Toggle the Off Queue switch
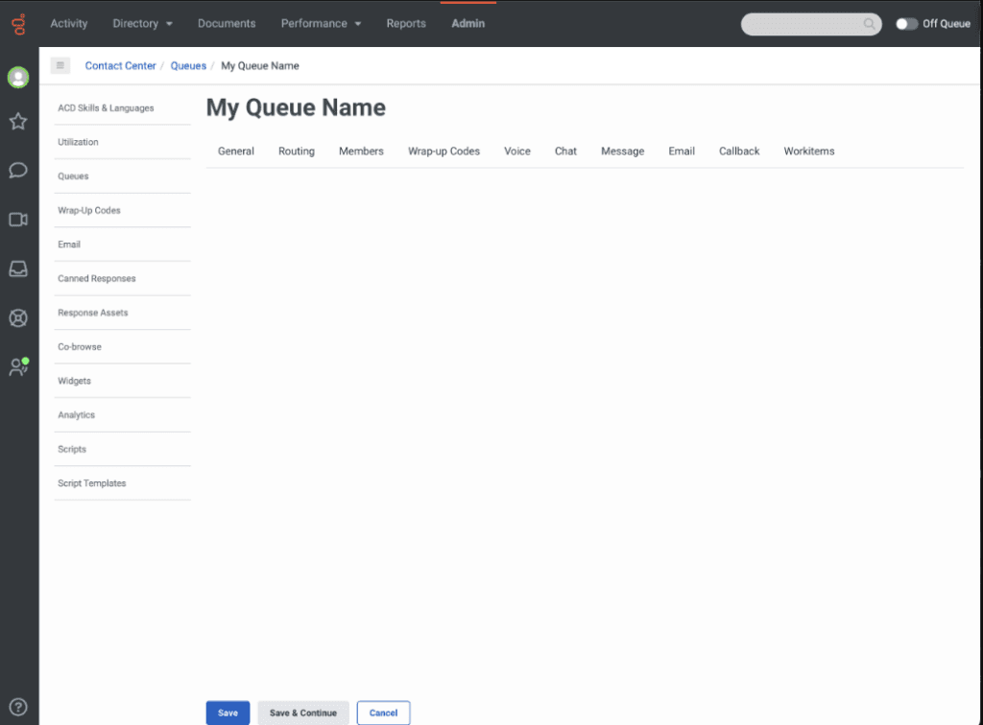Screen dimensions: 983x725 click(x=906, y=24)
